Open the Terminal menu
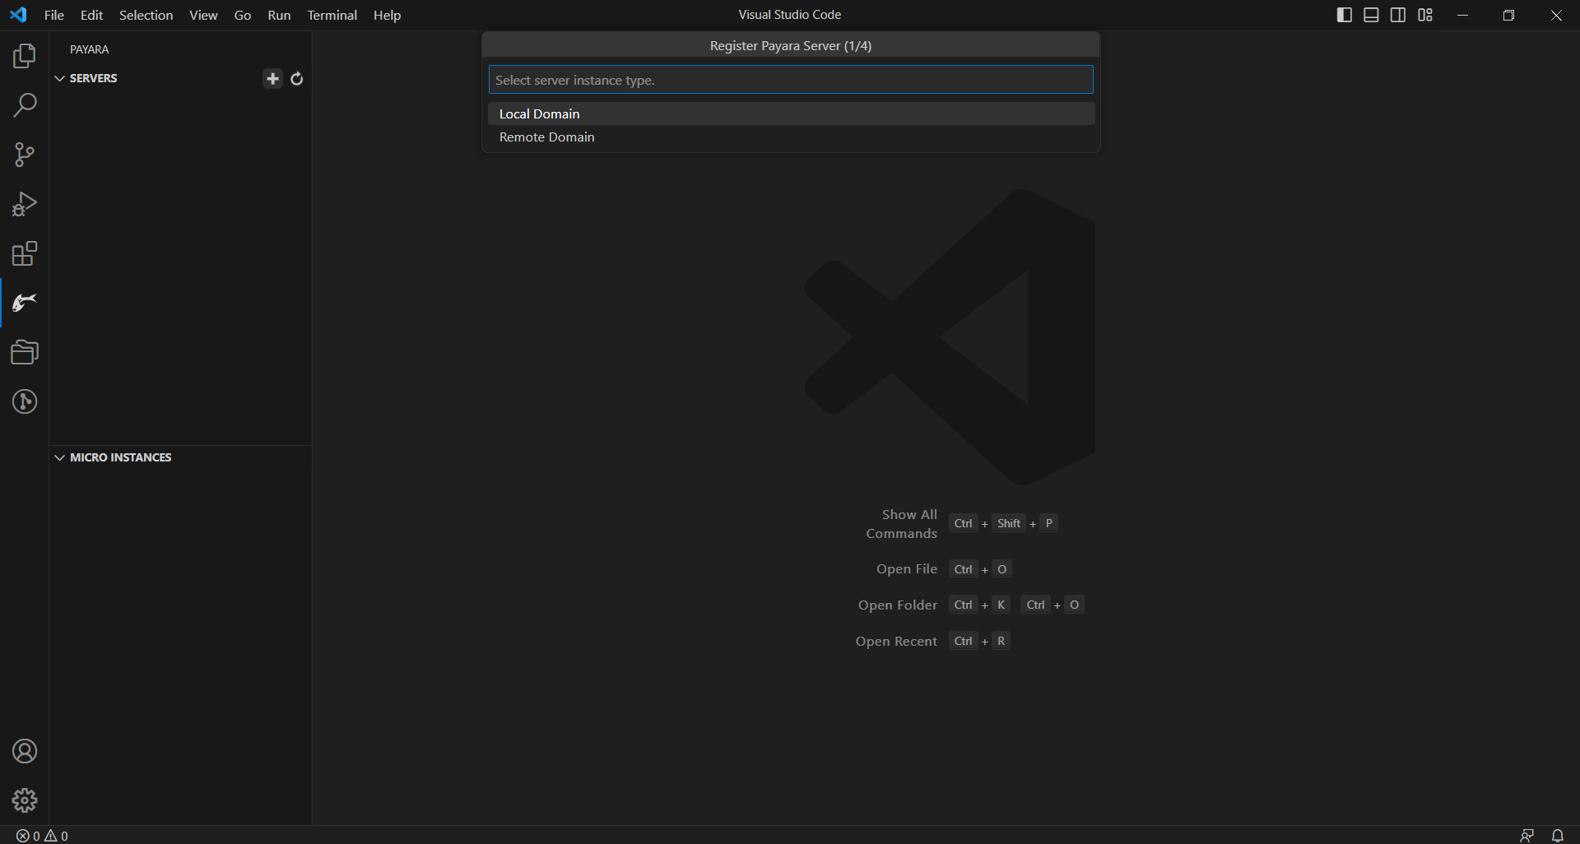The width and height of the screenshot is (1580, 844). [x=332, y=15]
